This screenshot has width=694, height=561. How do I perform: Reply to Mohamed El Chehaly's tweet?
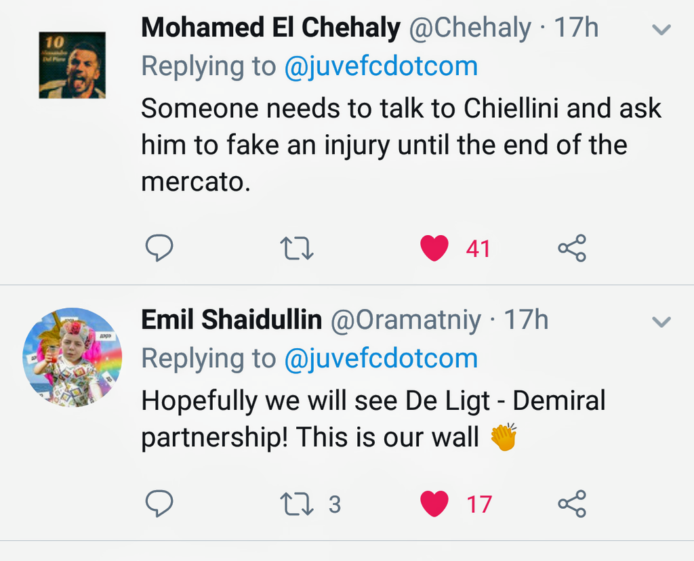coord(159,249)
